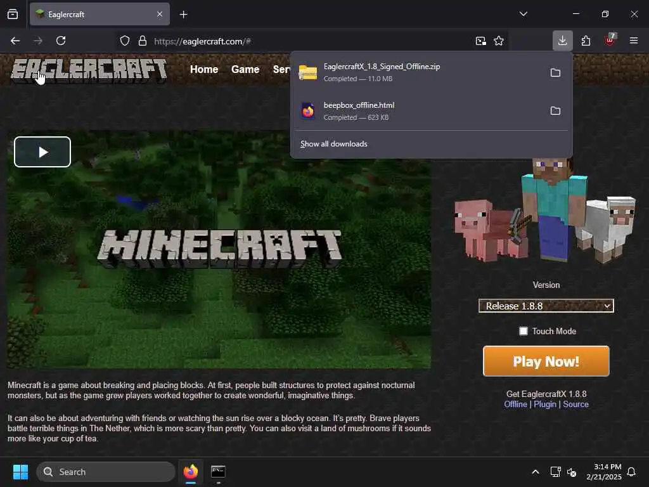649x487 pixels.
Task: Open tracking protection shield icon
Action: pyautogui.click(x=125, y=41)
